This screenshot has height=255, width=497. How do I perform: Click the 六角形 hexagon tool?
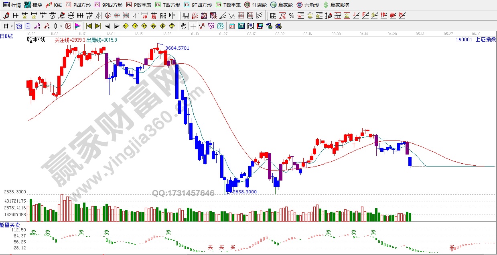[x=308, y=5]
